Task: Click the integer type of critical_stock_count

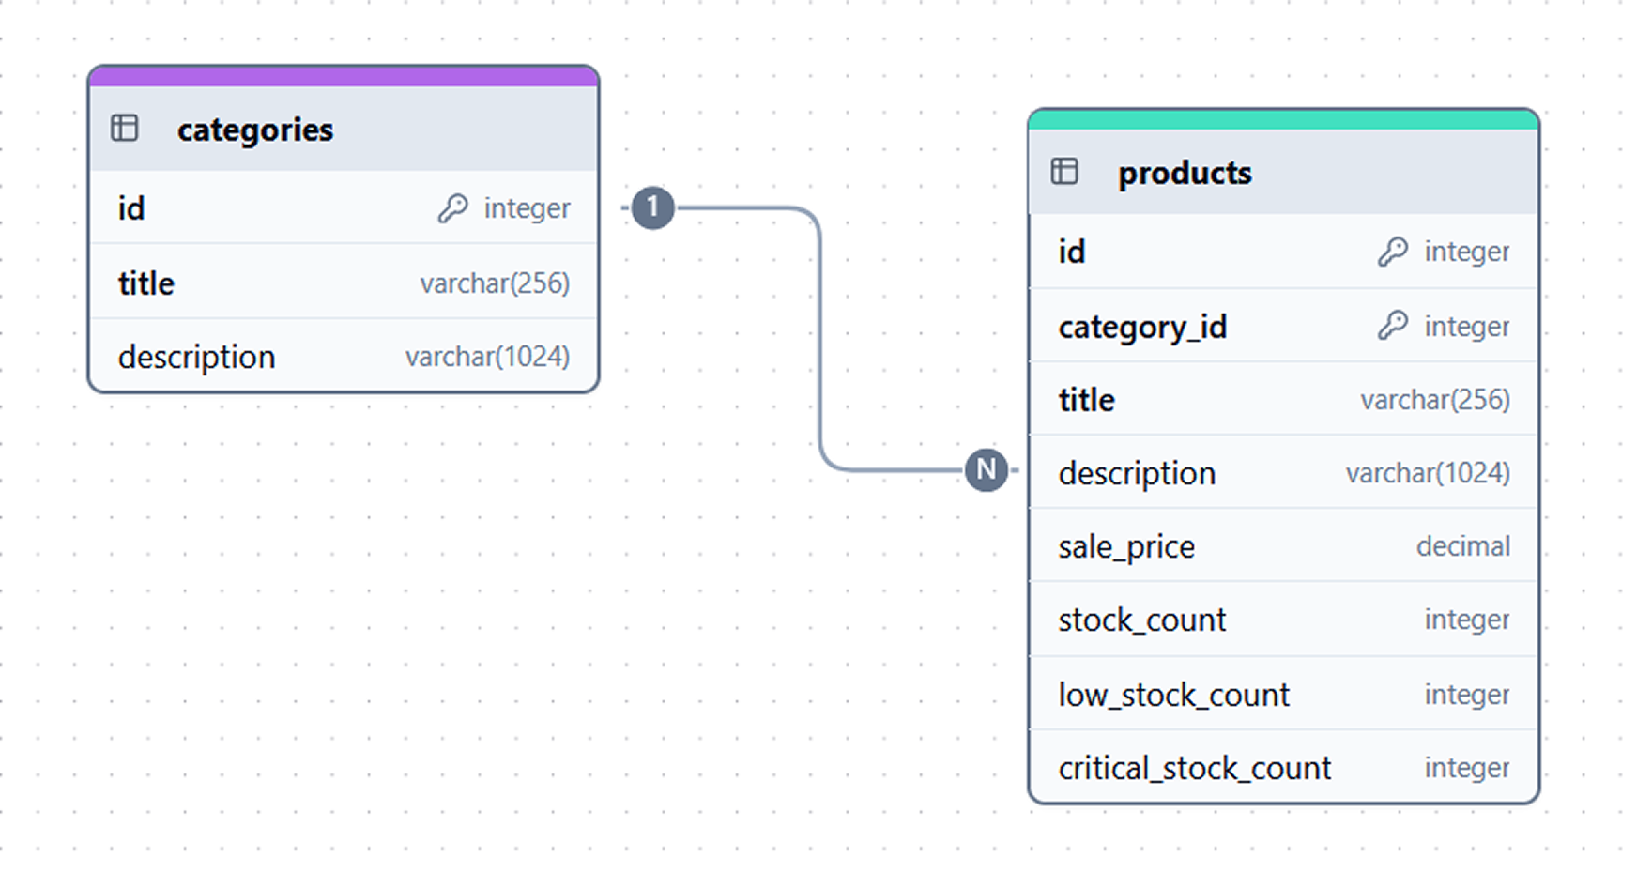Action: tap(1467, 768)
